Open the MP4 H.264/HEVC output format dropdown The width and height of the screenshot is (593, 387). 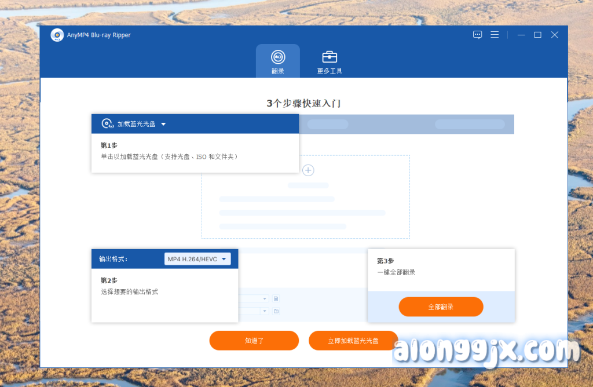197,259
